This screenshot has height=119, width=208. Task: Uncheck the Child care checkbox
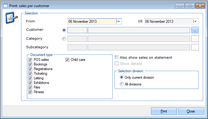(x=67, y=60)
